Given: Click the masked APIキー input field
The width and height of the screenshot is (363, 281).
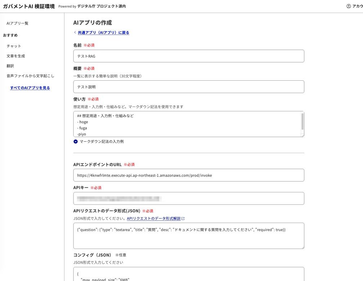Looking at the screenshot, I should coord(187,198).
